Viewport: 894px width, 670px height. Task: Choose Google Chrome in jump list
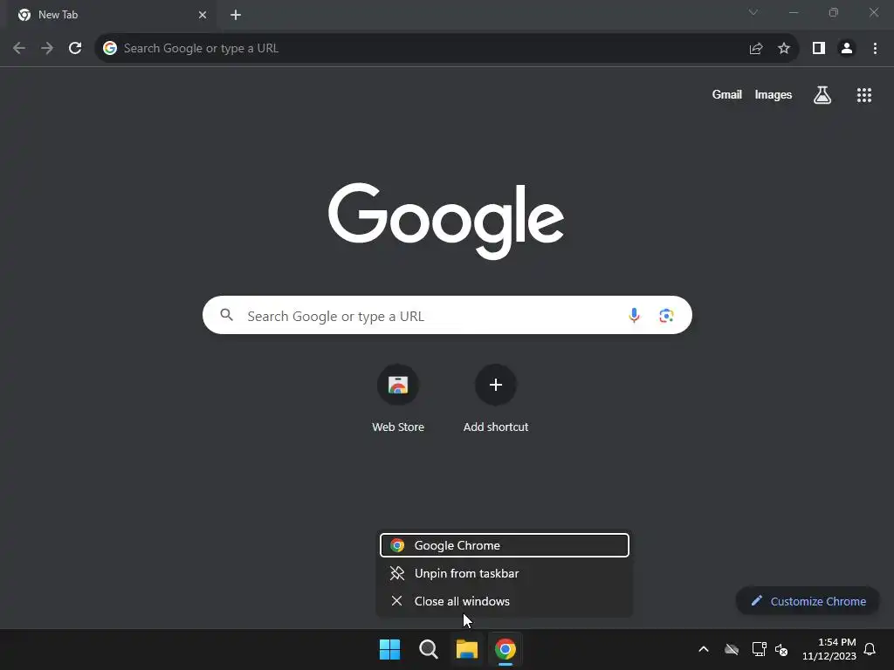505,545
